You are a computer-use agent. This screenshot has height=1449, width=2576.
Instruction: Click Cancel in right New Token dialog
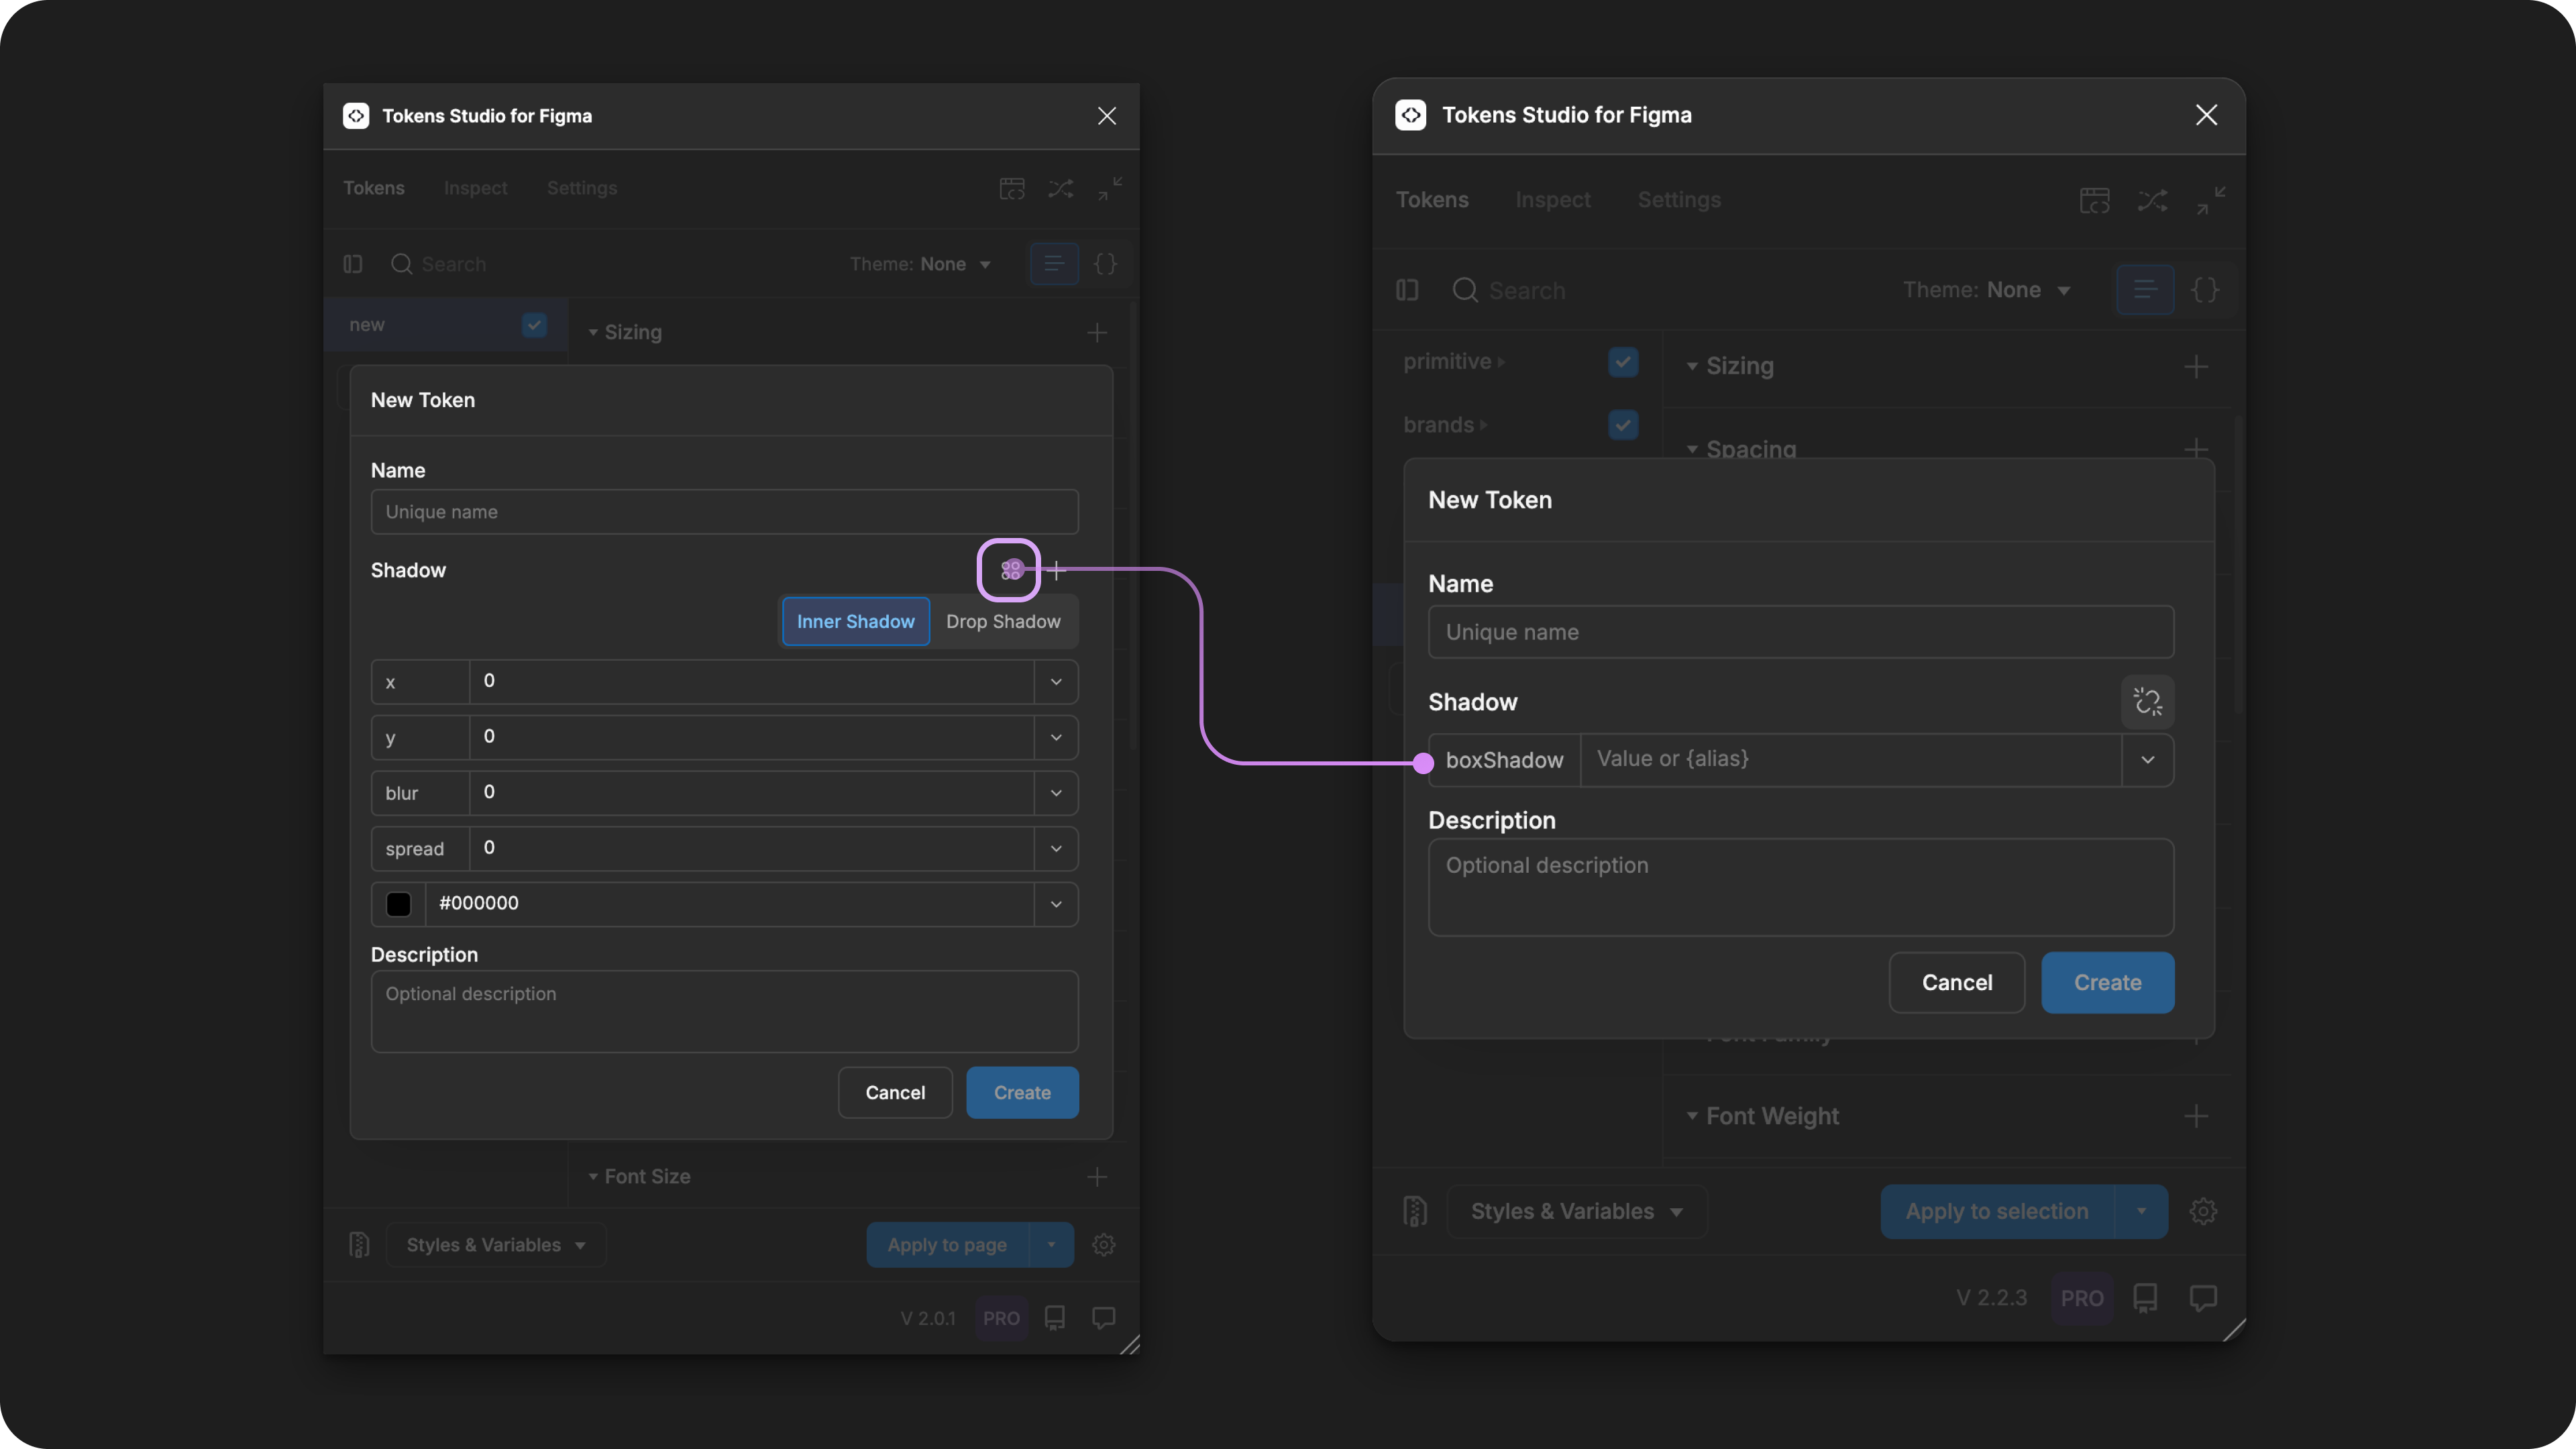(x=1957, y=982)
